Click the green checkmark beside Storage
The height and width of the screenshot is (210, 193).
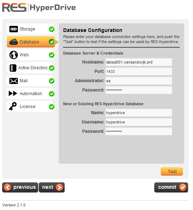[x=52, y=29]
